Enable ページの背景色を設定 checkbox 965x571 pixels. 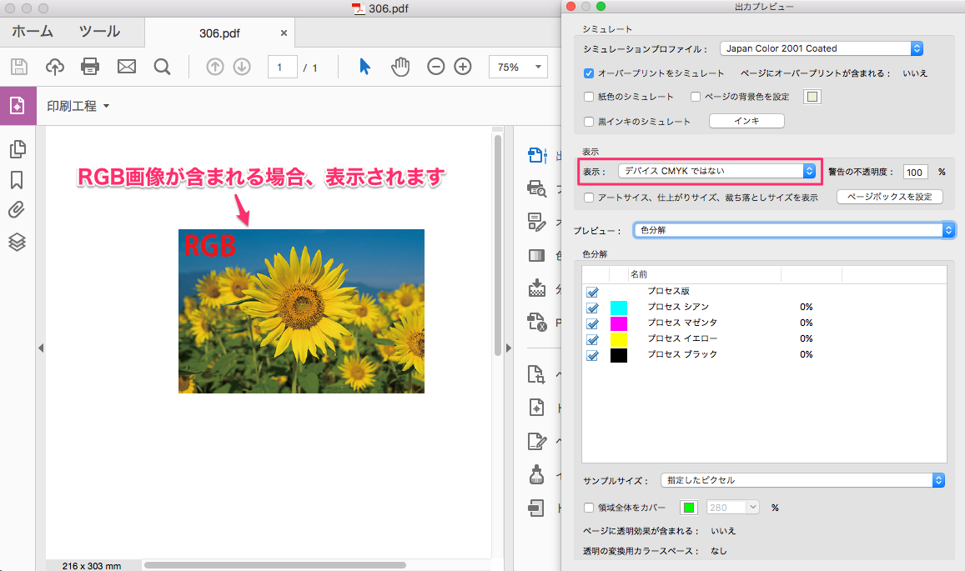tap(696, 97)
